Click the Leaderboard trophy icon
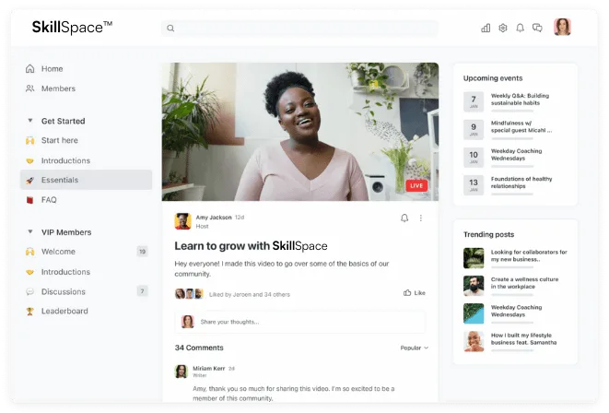The height and width of the screenshot is (413, 609). pos(29,312)
